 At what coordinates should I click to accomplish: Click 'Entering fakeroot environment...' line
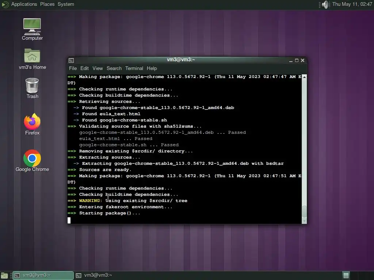pyautogui.click(x=120, y=207)
